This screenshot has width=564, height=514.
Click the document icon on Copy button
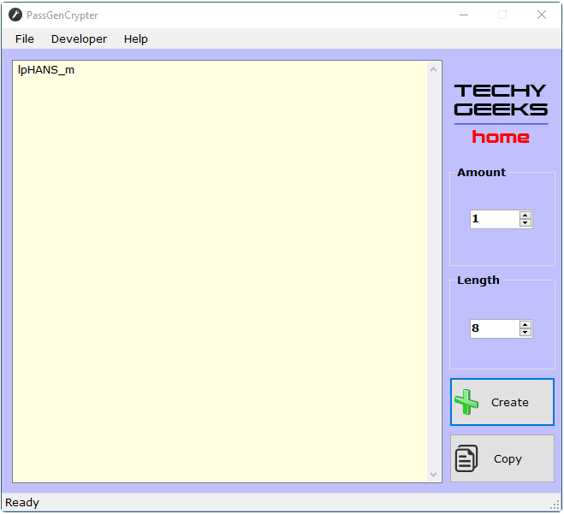tap(466, 458)
